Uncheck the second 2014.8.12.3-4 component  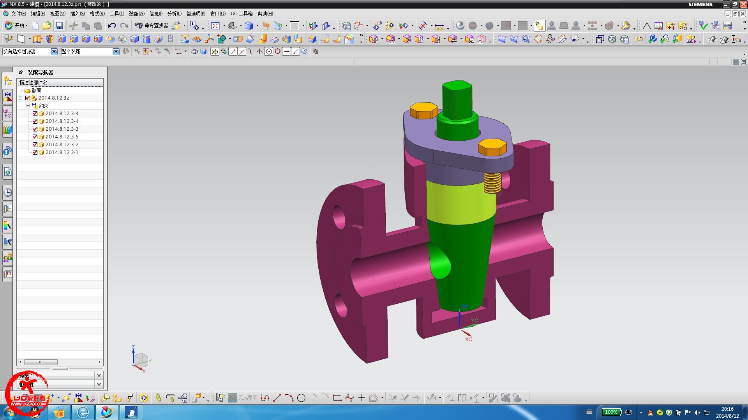tap(35, 121)
